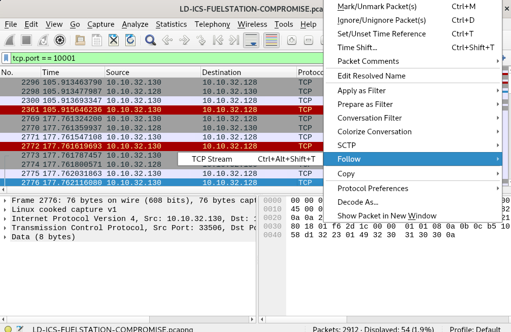Open the Statistics menu
Viewport: 511px width, 332px height.
coord(171,24)
